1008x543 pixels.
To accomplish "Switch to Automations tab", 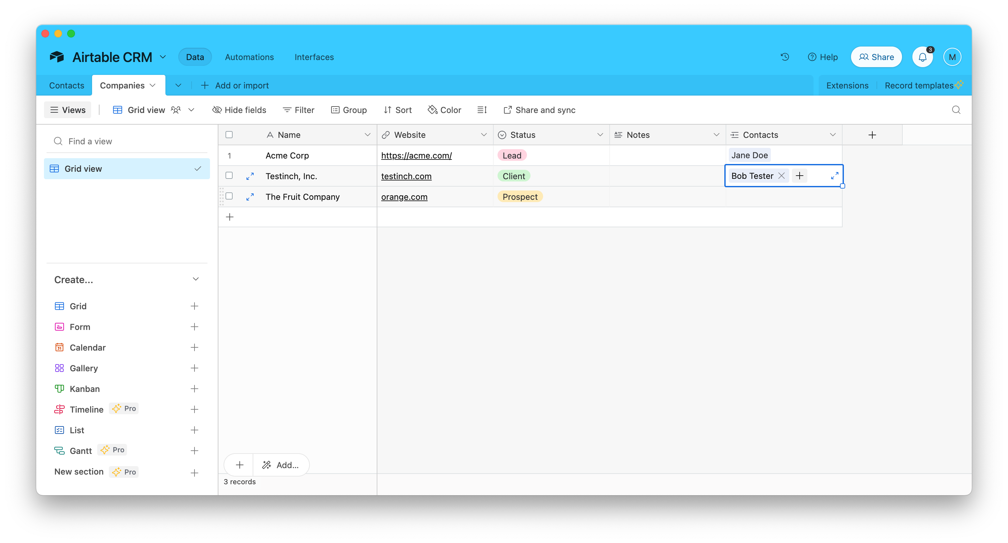I will tap(249, 57).
